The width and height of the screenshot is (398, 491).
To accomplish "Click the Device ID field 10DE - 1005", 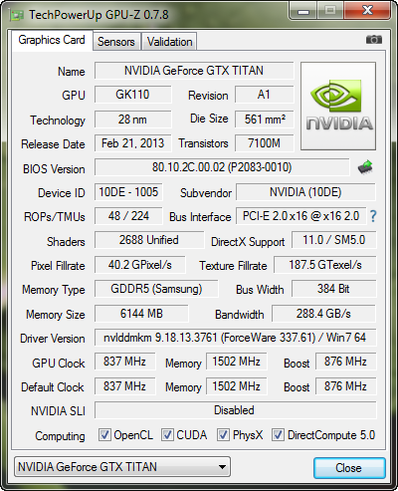I will (128, 192).
